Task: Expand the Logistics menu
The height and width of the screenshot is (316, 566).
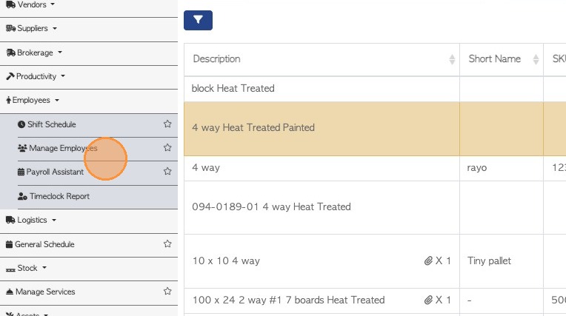Action: click(x=32, y=220)
